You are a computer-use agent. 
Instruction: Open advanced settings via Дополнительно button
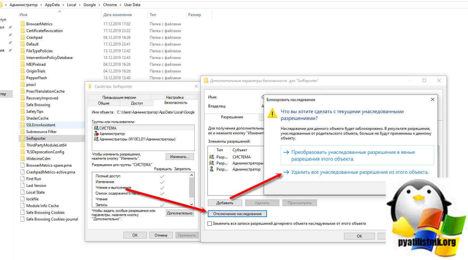pos(180,213)
